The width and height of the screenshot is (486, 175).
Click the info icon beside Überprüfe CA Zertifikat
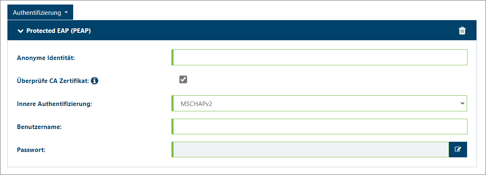click(95, 81)
